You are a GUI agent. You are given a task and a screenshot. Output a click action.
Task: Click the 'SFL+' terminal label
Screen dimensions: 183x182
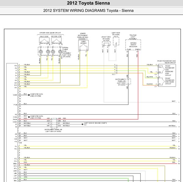click(x=15, y=166)
